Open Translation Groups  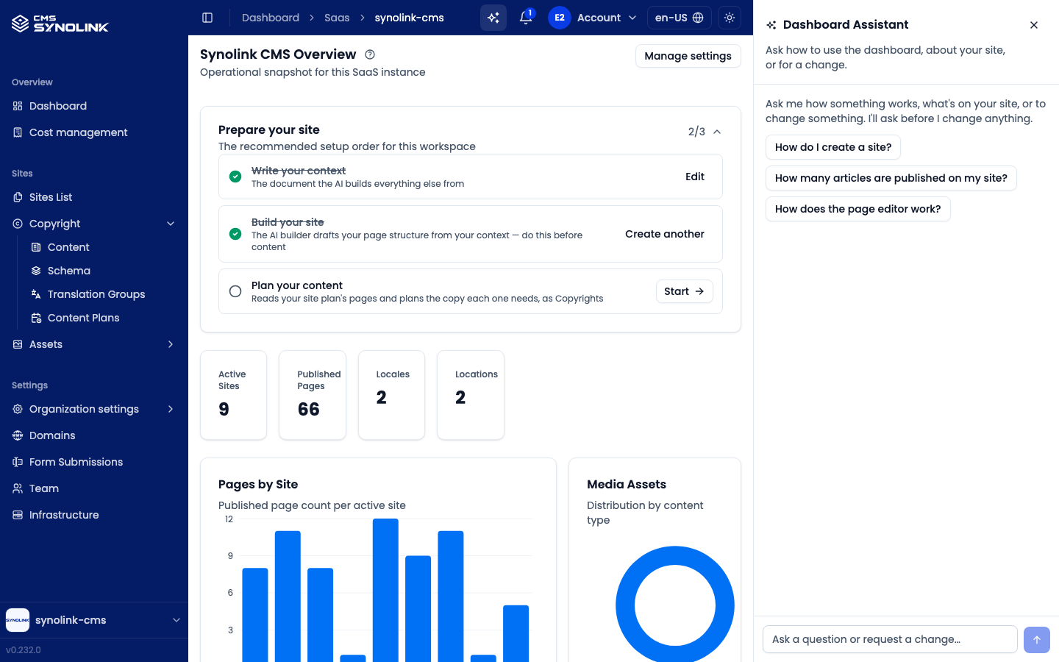pos(103,294)
